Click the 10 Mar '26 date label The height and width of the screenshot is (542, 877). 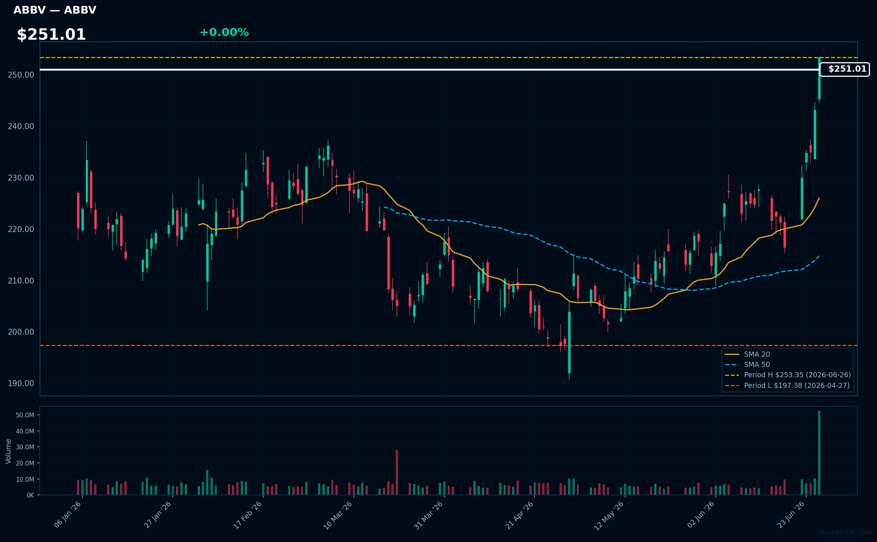(338, 515)
